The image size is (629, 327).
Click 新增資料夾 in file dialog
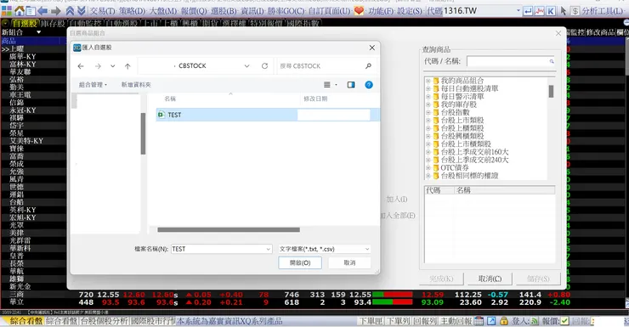click(136, 85)
